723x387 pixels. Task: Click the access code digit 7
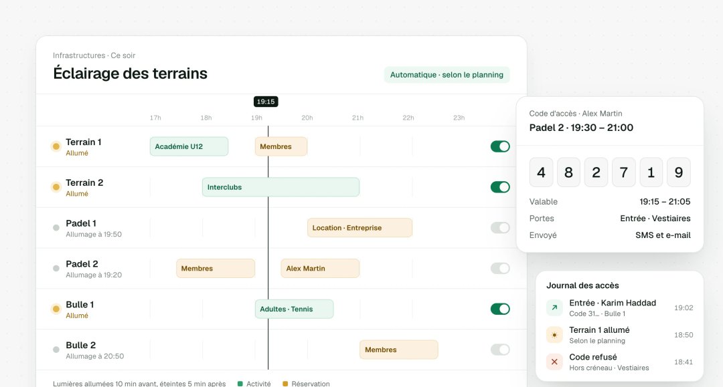coord(624,172)
